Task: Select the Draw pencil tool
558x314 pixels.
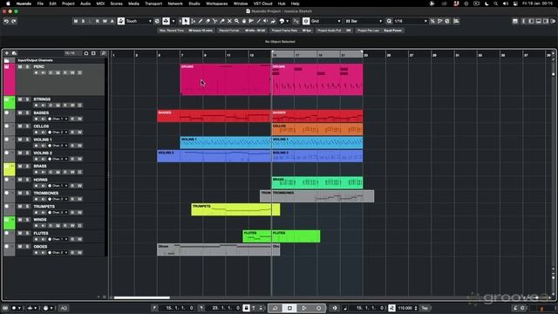Action: (x=201, y=21)
